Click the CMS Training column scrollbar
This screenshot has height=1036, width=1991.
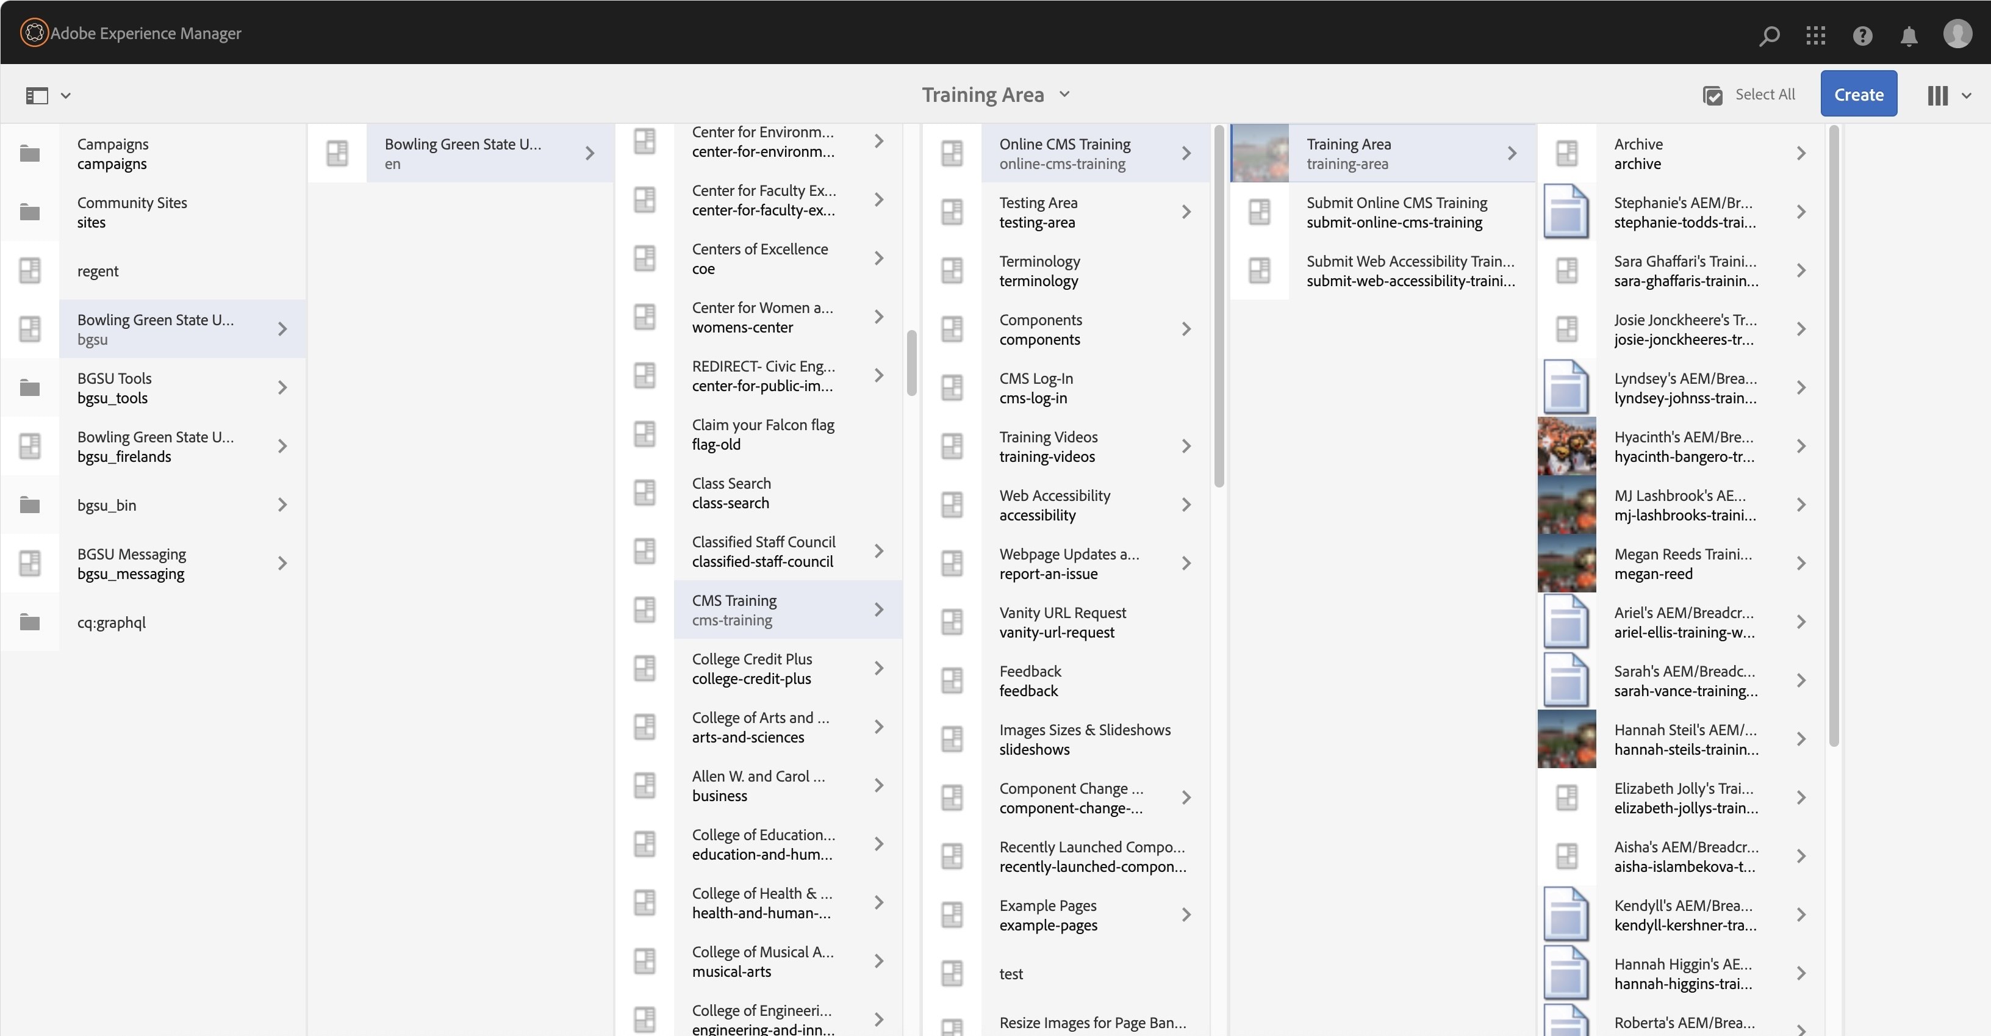tap(1219, 306)
